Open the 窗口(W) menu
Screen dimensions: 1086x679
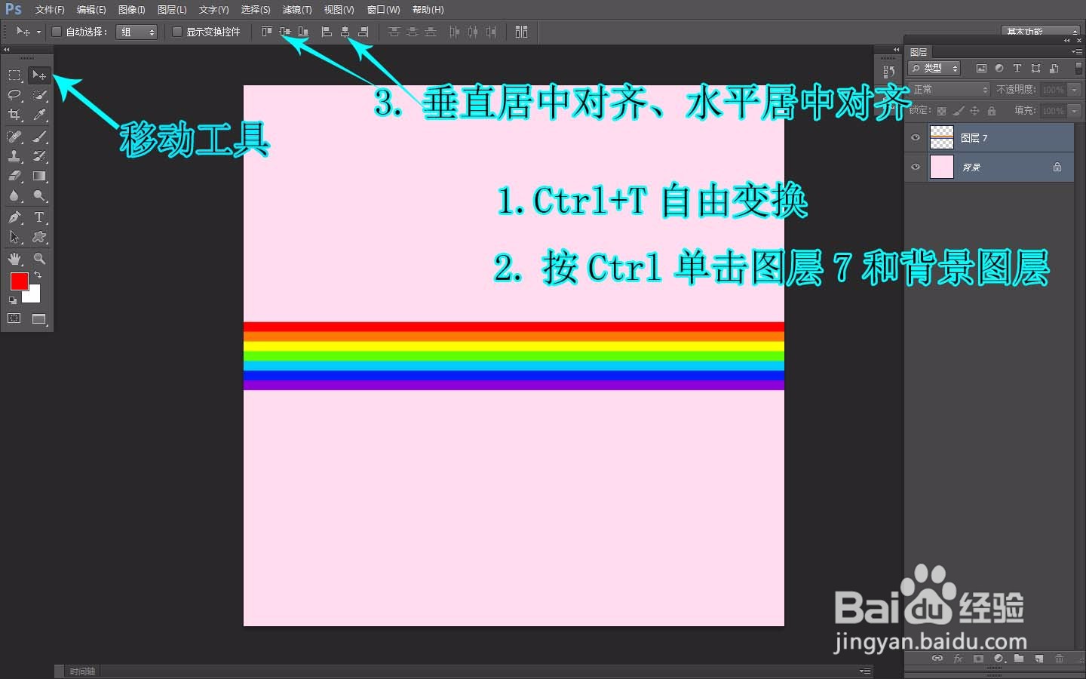tap(383, 10)
